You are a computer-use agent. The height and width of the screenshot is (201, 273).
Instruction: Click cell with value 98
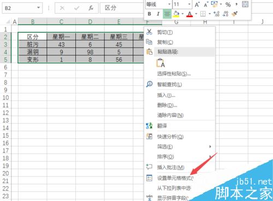[x=90, y=52]
